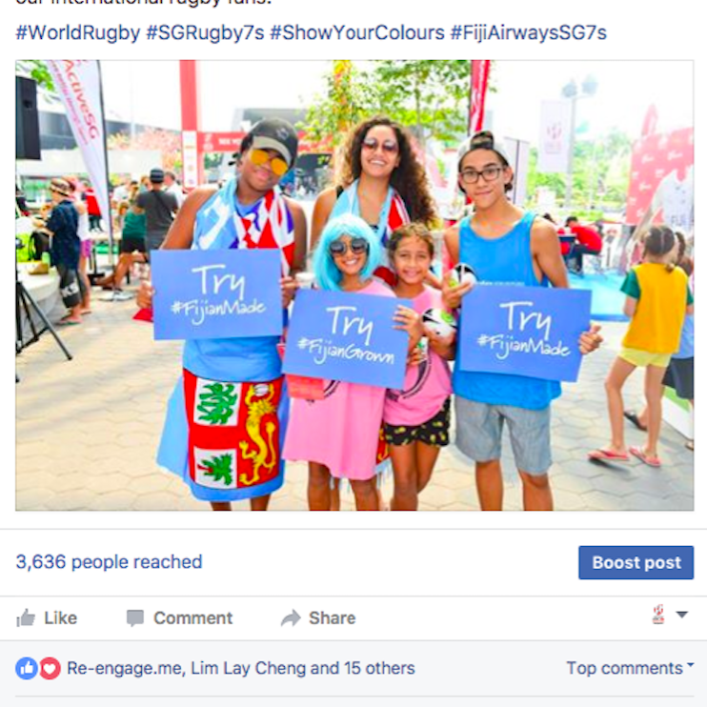Click the red heart reaction icon
This screenshot has height=707, width=707.
point(50,668)
